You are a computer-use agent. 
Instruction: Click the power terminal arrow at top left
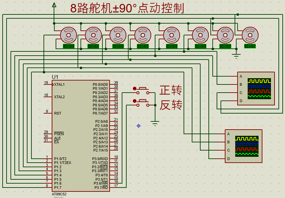pyautogui.click(x=53, y=6)
